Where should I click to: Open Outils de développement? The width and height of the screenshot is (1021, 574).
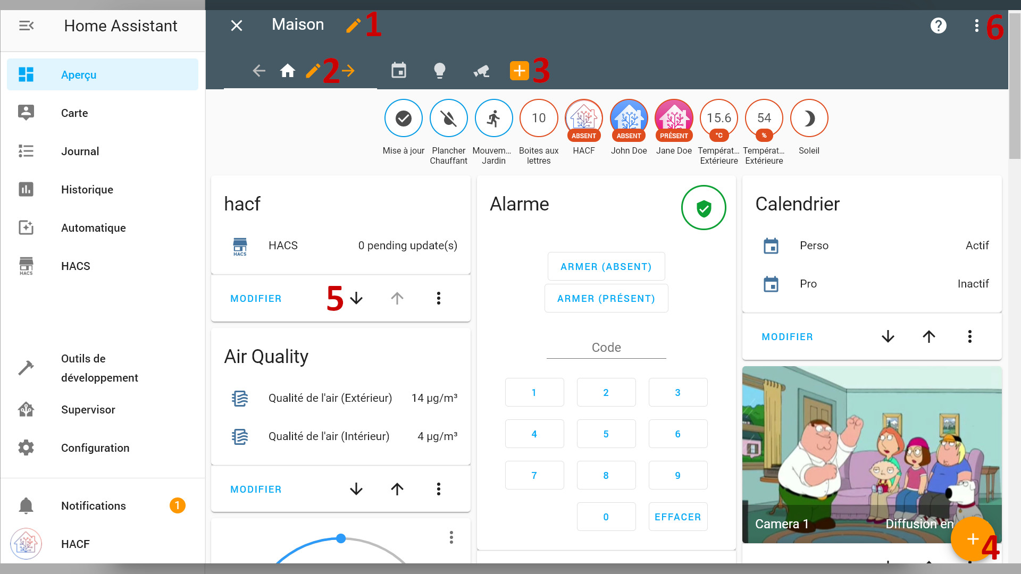click(103, 368)
